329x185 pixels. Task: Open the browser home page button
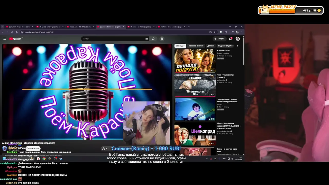(x=17, y=32)
